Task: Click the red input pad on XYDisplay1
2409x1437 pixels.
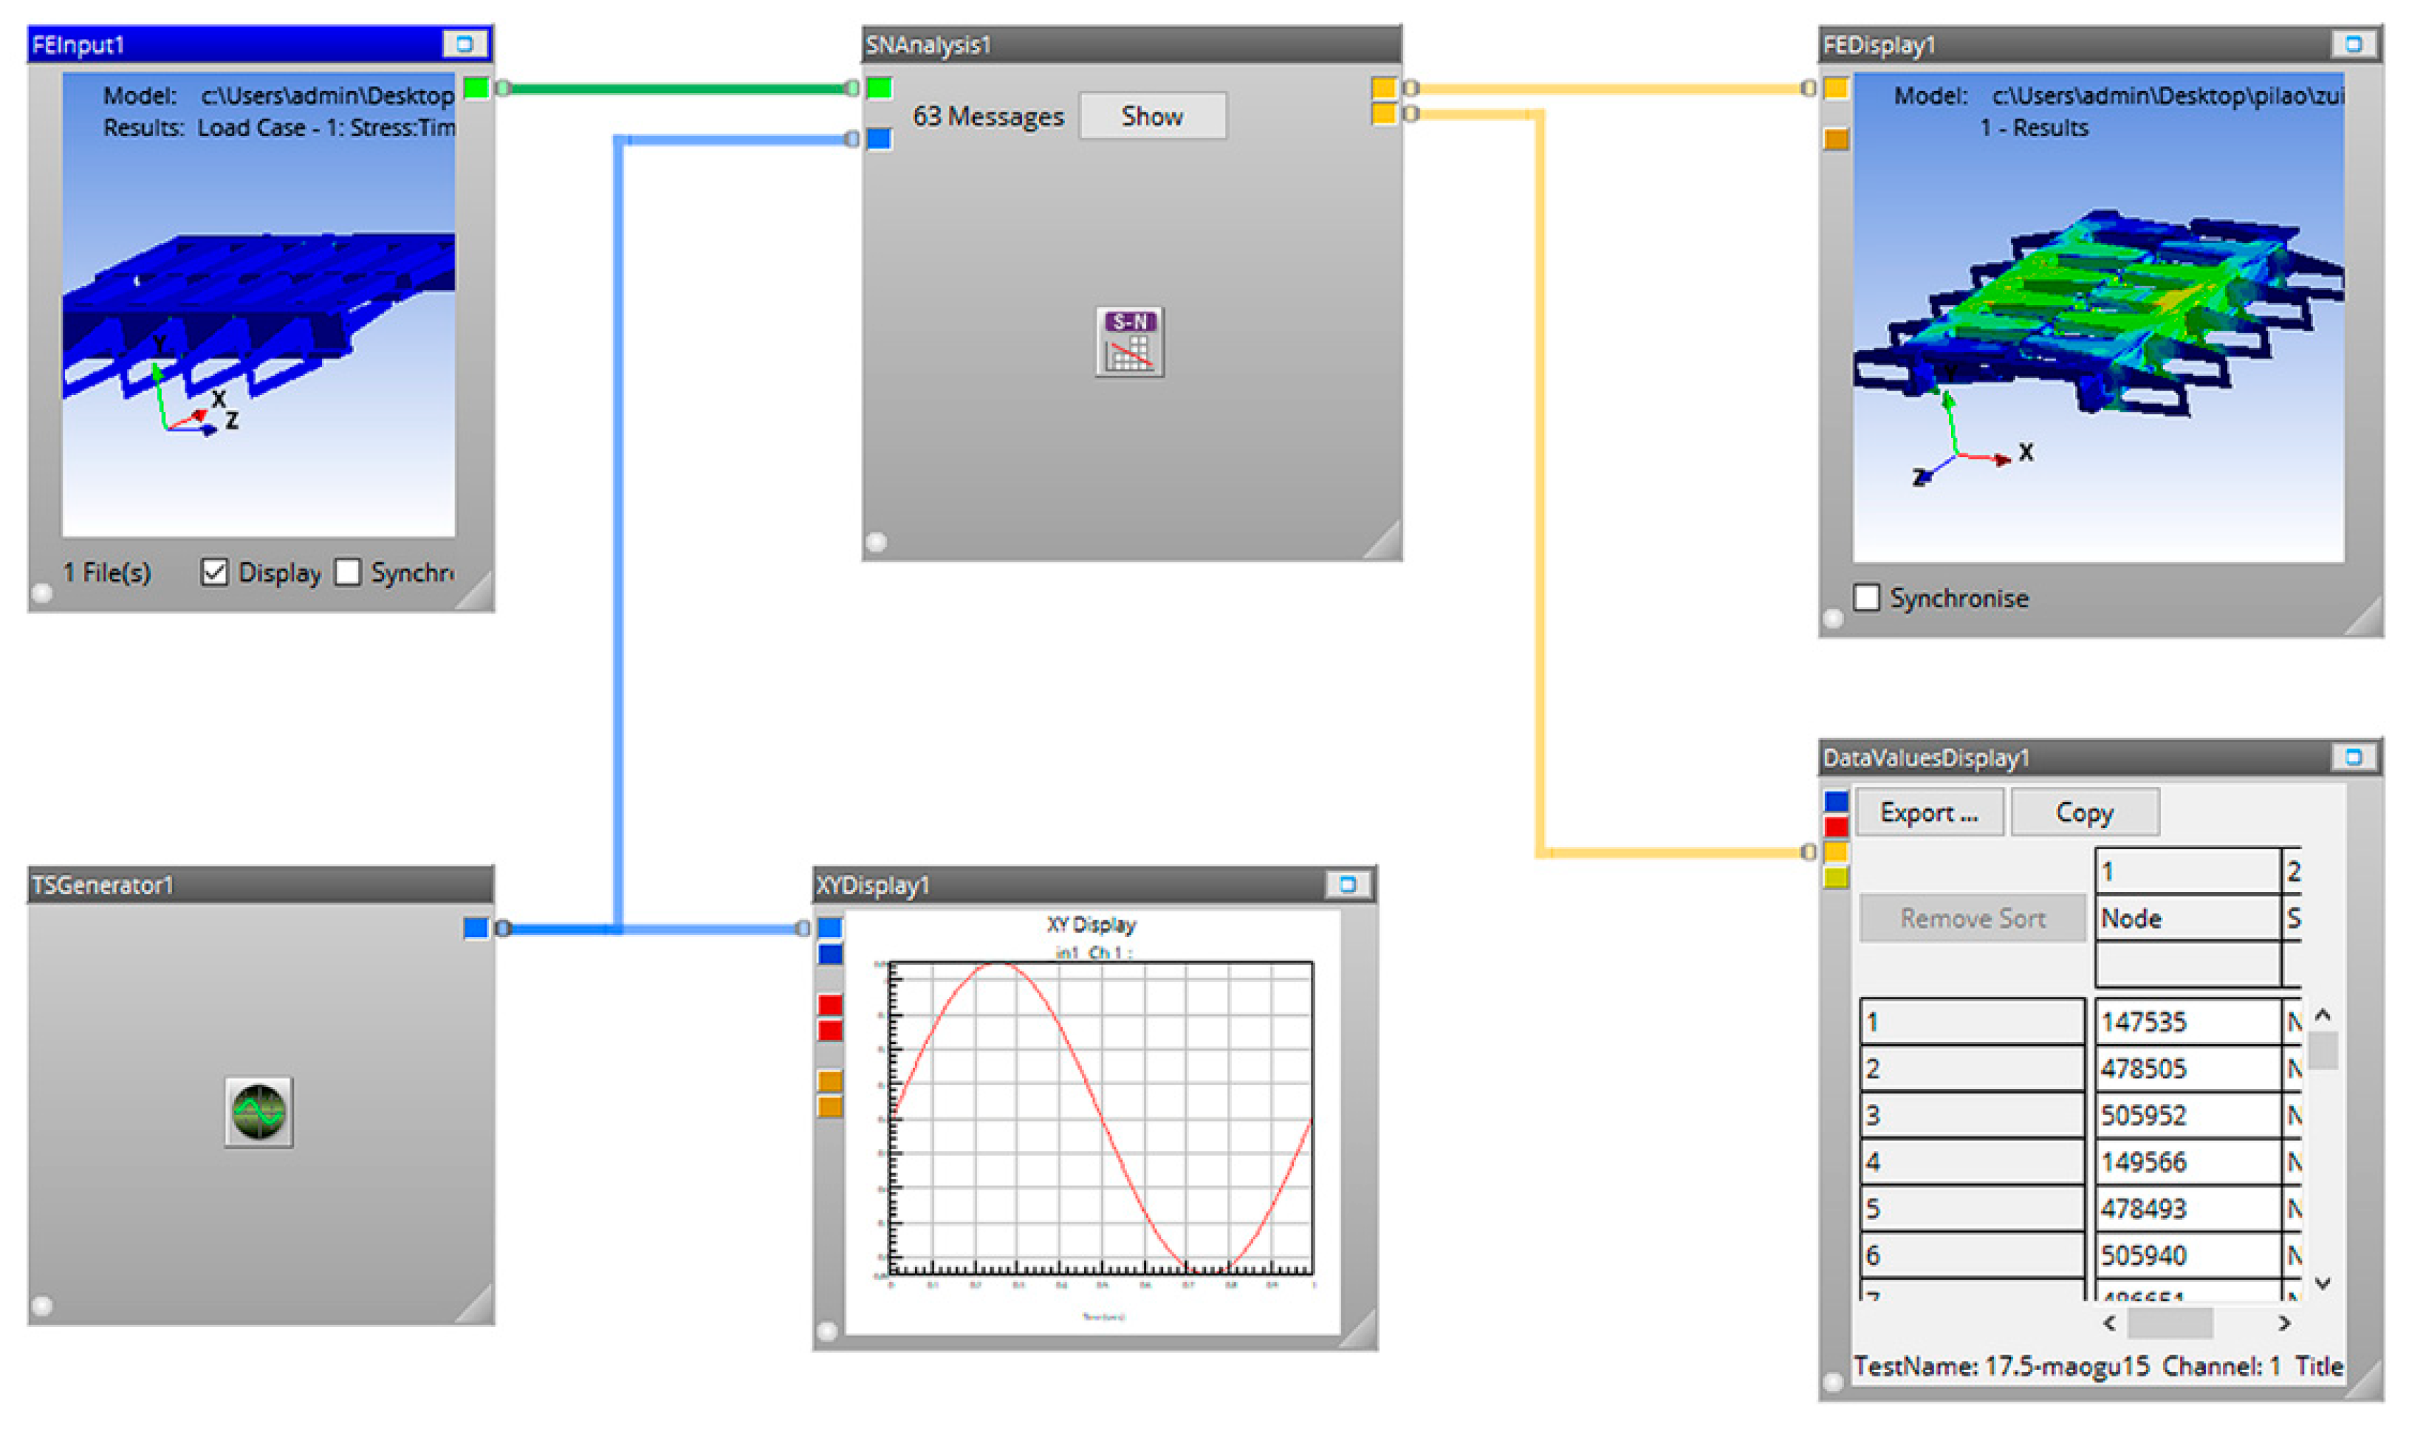Action: 830,1005
